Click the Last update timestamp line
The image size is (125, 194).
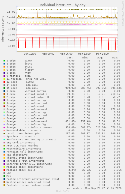point(94,188)
